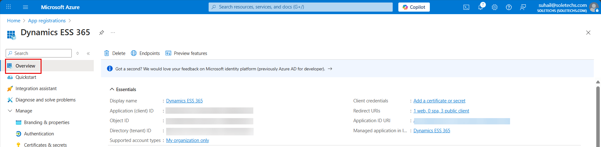Pin Dynamics ESS 365 to dashboard

pos(102,33)
